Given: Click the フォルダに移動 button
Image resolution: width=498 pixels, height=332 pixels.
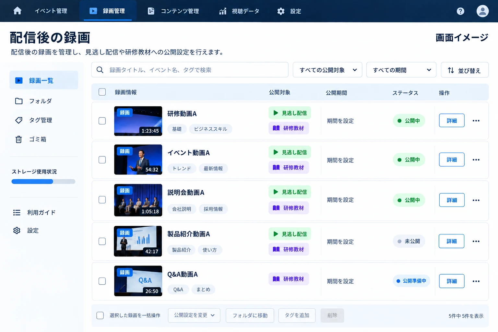Looking at the screenshot, I should [250, 315].
